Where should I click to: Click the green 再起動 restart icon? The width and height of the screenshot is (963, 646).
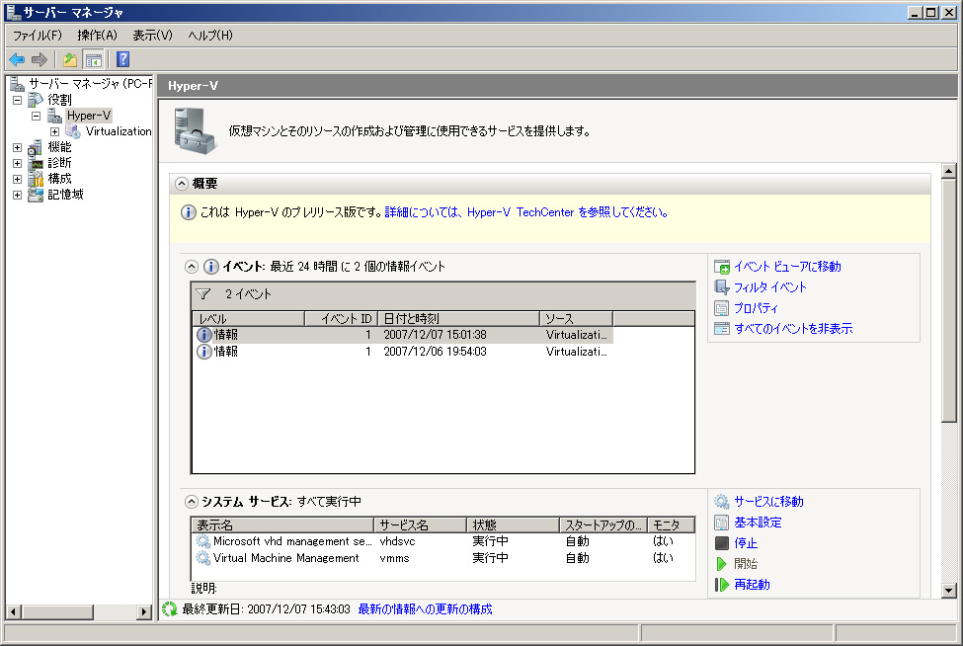click(x=722, y=585)
